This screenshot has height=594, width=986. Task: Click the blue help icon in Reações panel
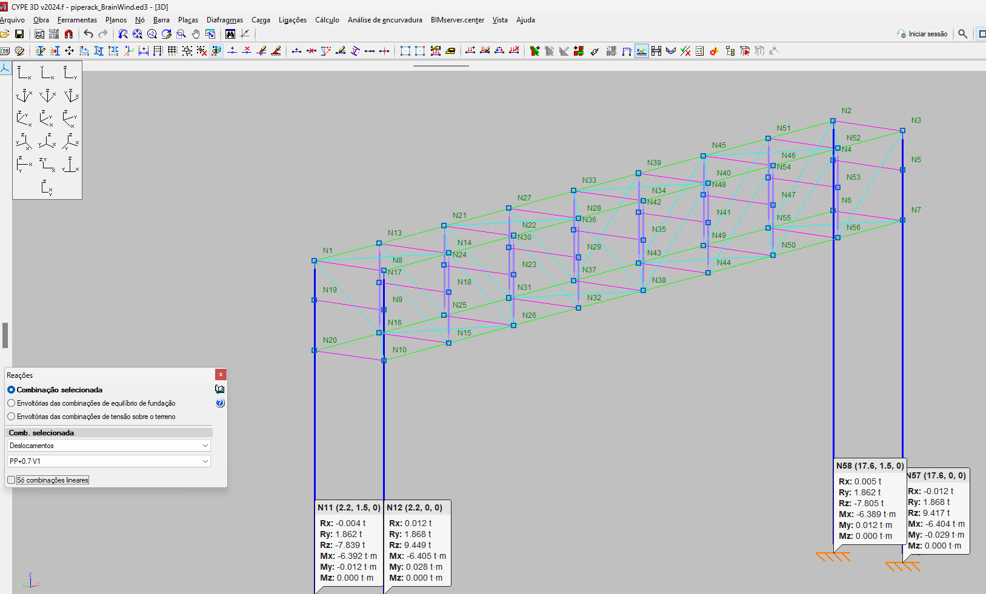point(220,403)
